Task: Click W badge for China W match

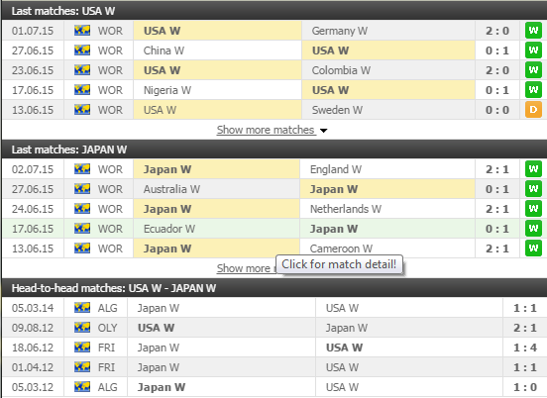Action: (533, 50)
